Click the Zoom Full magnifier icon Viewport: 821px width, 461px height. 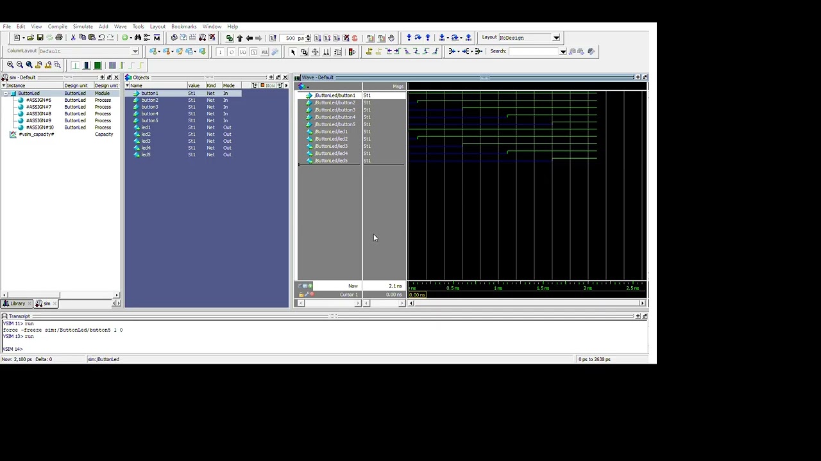29,65
